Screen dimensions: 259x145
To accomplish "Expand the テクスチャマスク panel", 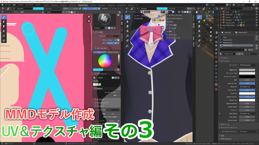I will tap(103, 103).
